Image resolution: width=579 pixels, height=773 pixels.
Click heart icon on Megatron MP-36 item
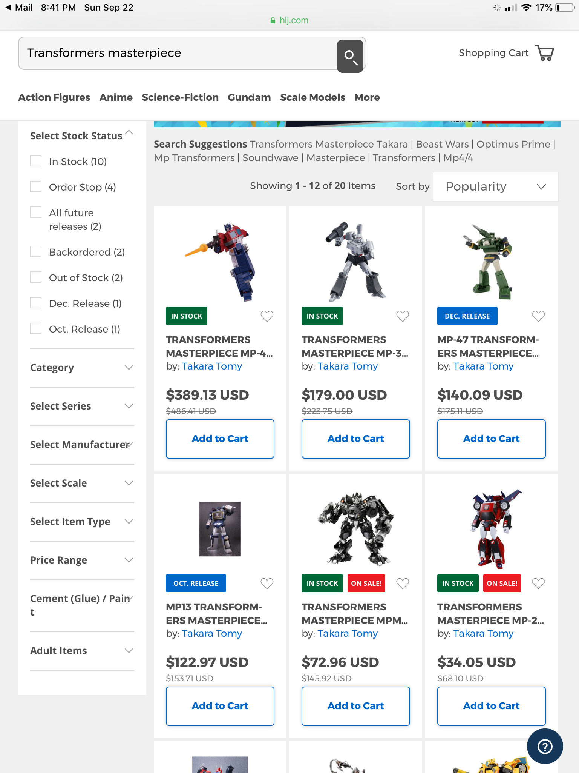(403, 316)
